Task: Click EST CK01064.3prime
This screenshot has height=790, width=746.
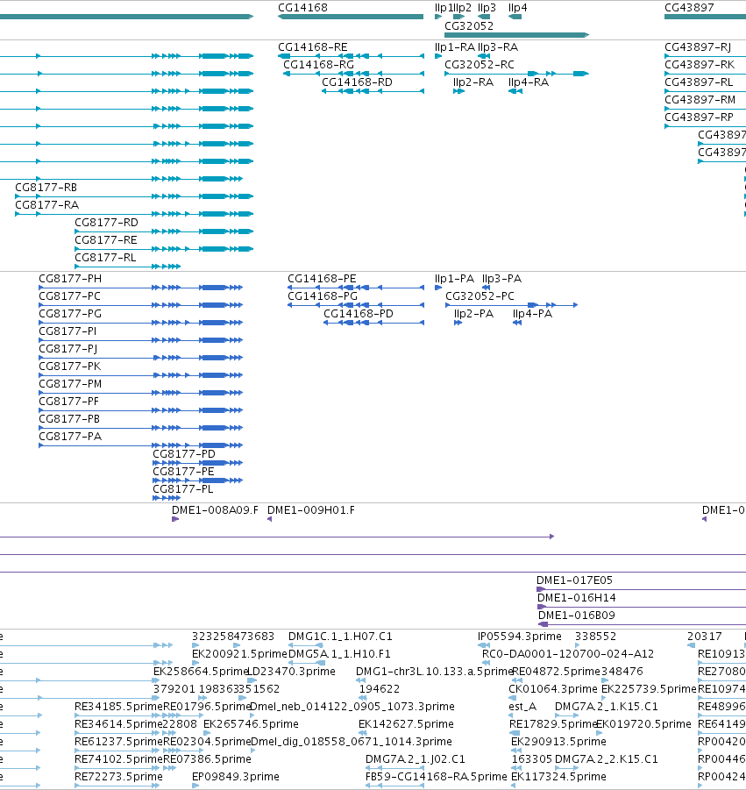Action: (x=552, y=689)
